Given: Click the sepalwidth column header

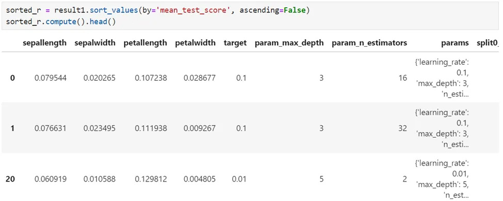Looking at the screenshot, I should click(x=95, y=43).
